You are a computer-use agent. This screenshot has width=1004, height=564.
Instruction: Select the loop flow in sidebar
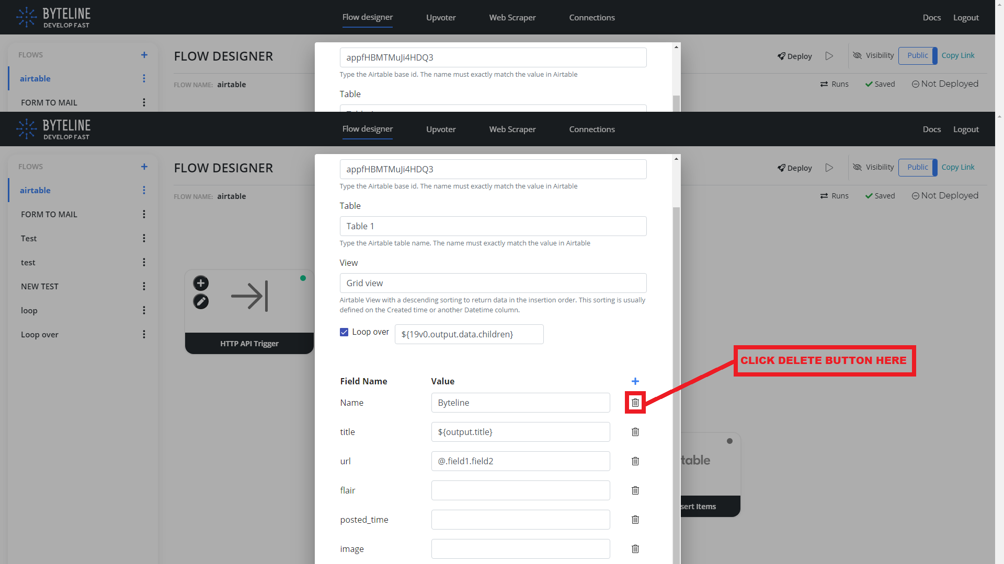pos(29,310)
